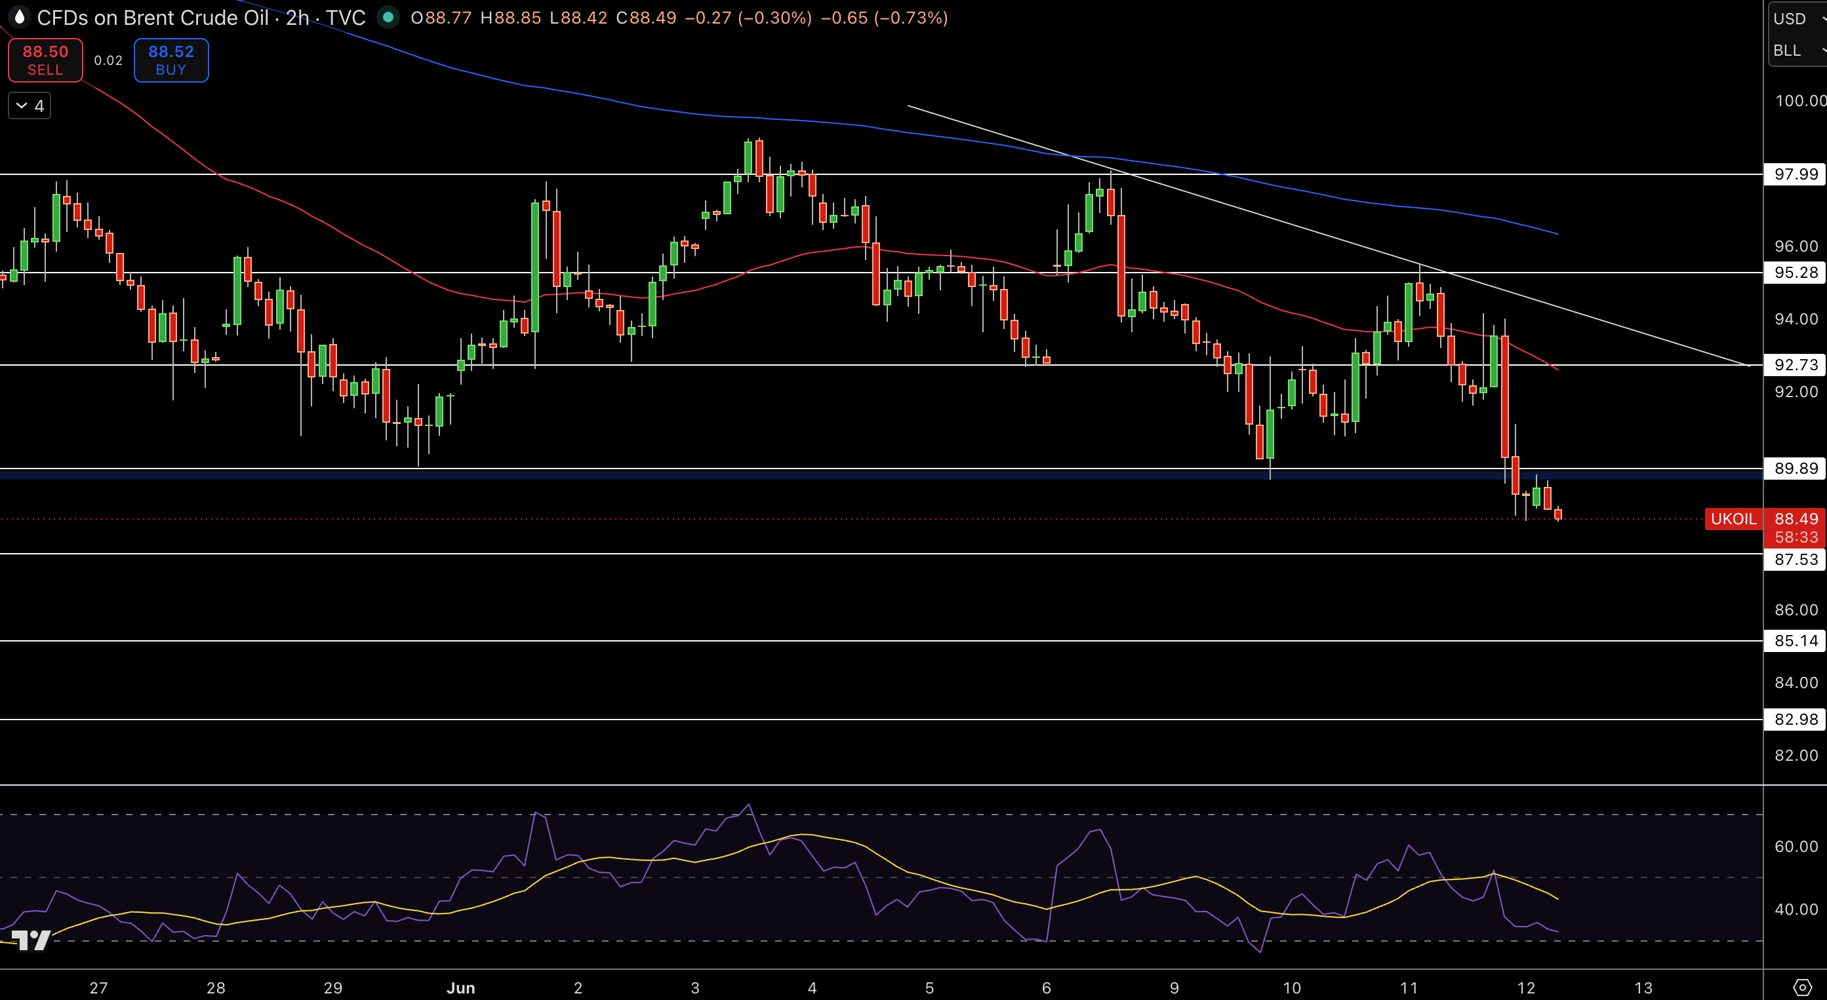Viewport: 1827px width, 1000px height.
Task: Click the 96.00 label on the price scale
Action: [x=1796, y=246]
